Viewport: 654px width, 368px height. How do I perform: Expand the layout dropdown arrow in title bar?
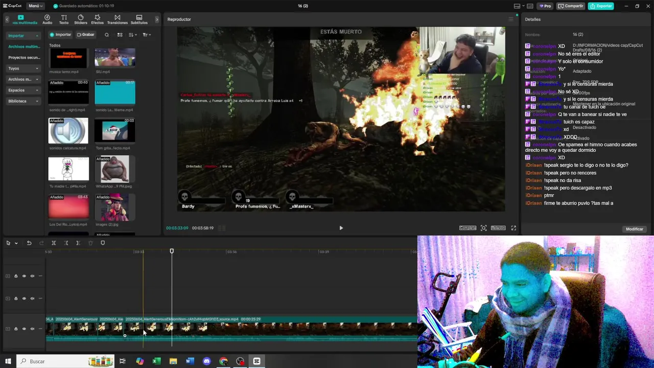tap(523, 6)
